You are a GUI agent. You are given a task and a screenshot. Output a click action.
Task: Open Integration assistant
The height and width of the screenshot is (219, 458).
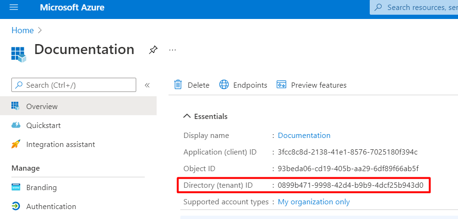click(60, 145)
